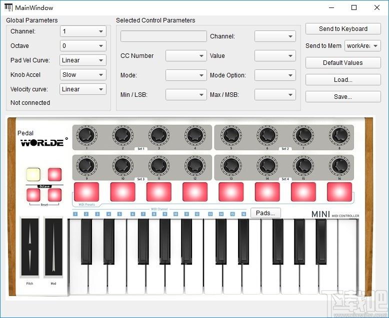Select knob 16 in Set 4
Viewport: 389px width, 318px height.
point(339,166)
